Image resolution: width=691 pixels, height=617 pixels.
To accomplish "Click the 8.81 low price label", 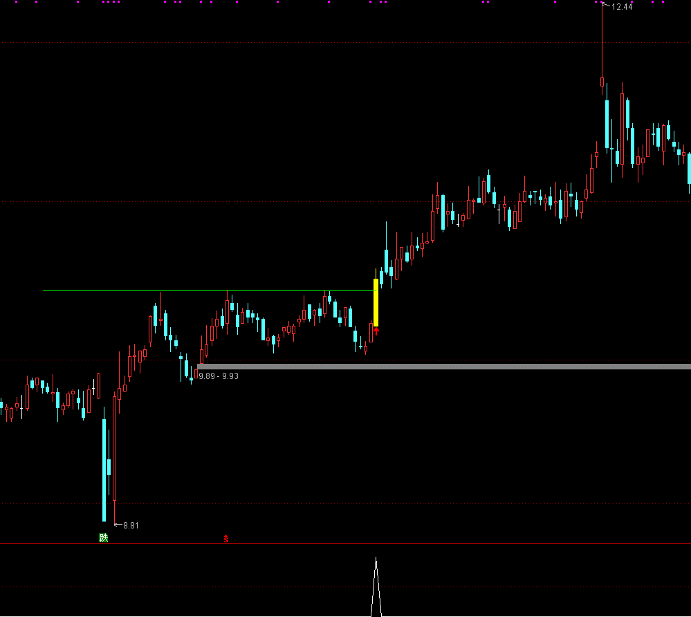I will point(131,526).
